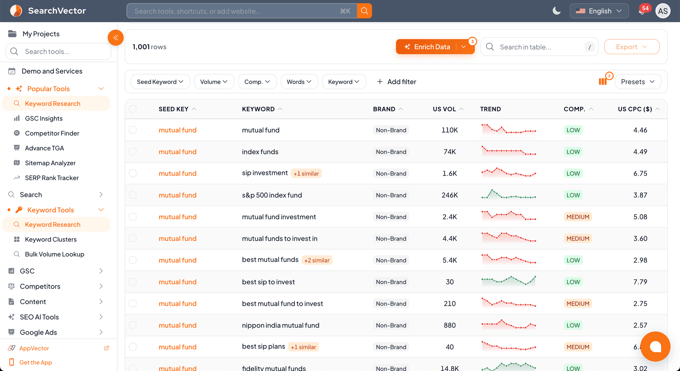Open the AS user avatar menu
680x371 pixels.
663,11
